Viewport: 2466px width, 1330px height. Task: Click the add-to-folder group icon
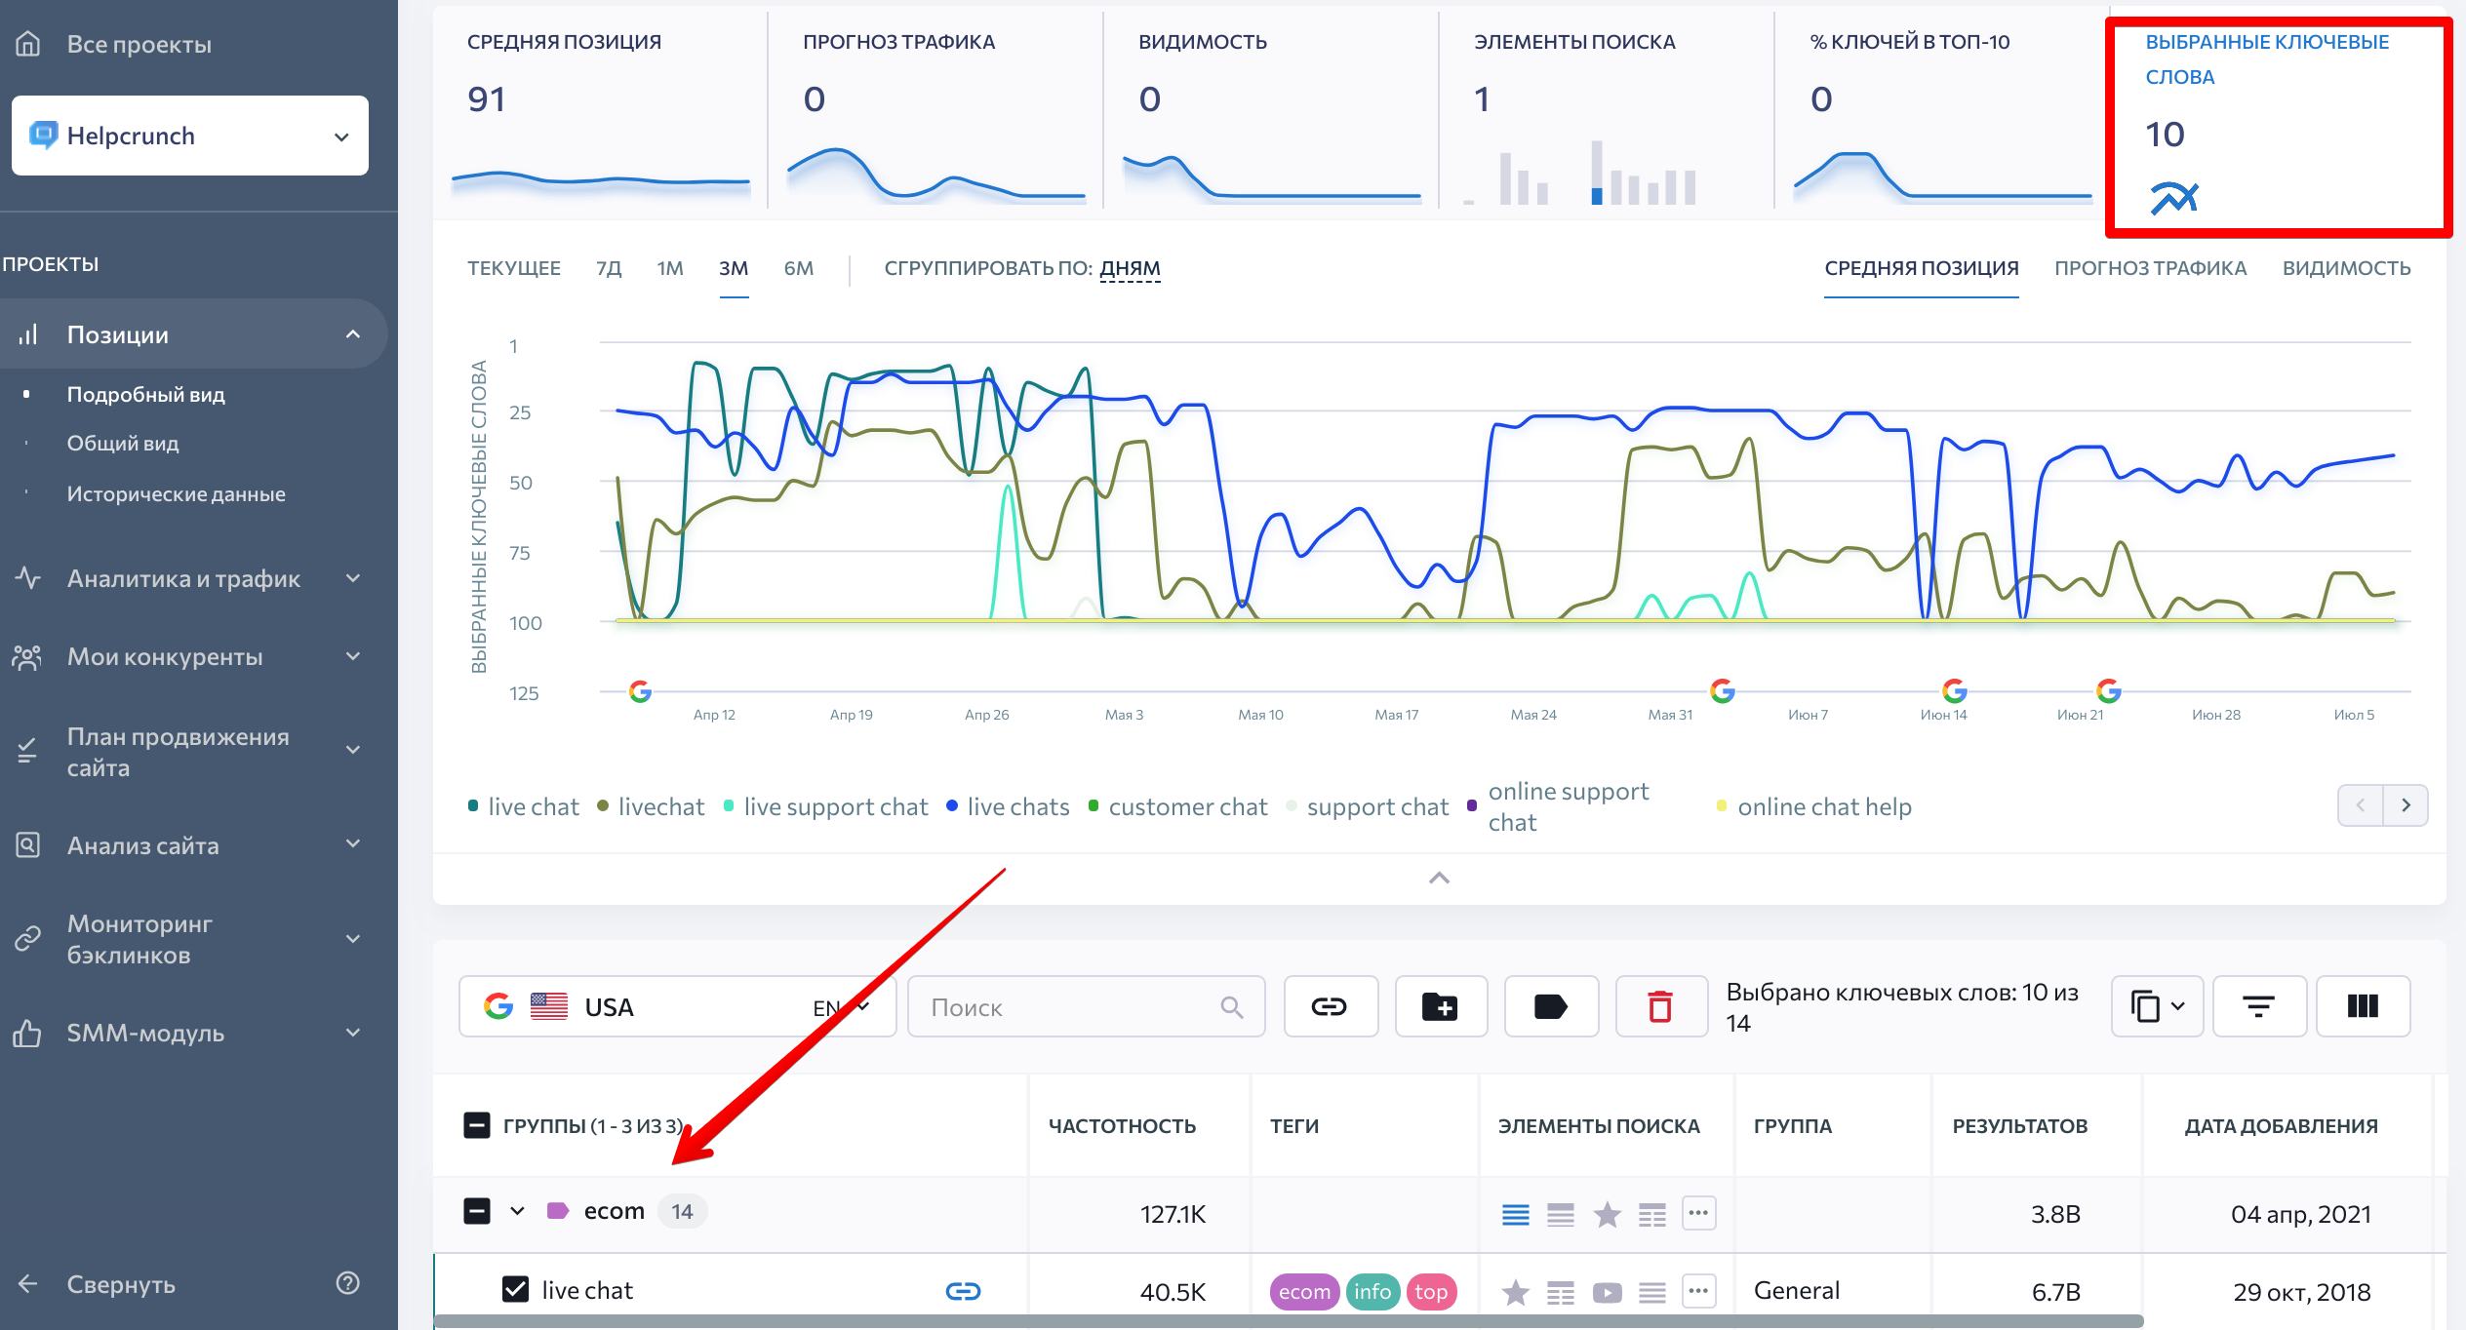(x=1440, y=1006)
